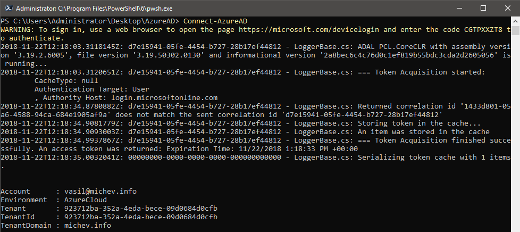The height and width of the screenshot is (232, 520).
Task: Click the vasil@michev.info account value
Action: point(100,192)
